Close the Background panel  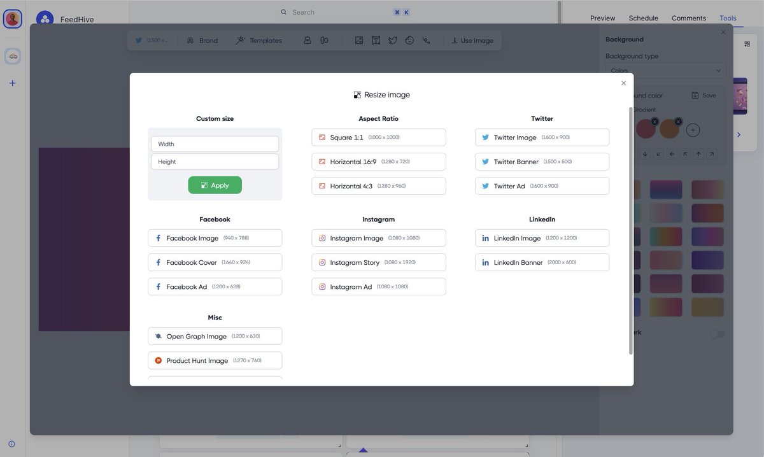point(723,32)
